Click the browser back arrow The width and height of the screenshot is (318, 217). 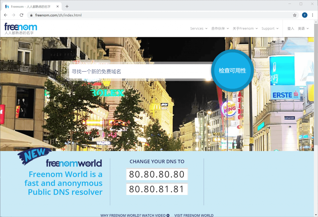[6, 15]
